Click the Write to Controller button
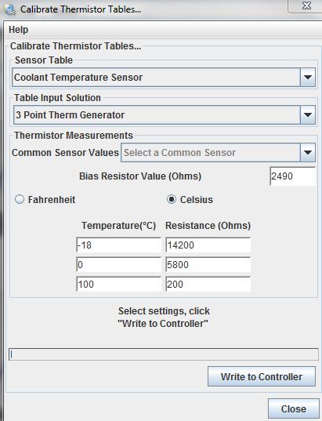Image resolution: width=322 pixels, height=421 pixels. coord(262,376)
